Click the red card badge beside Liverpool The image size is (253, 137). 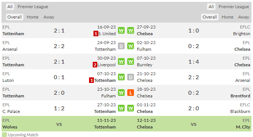[x=95, y=65]
